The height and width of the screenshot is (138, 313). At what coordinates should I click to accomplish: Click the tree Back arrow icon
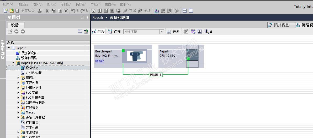pyautogui.click(x=16, y=31)
